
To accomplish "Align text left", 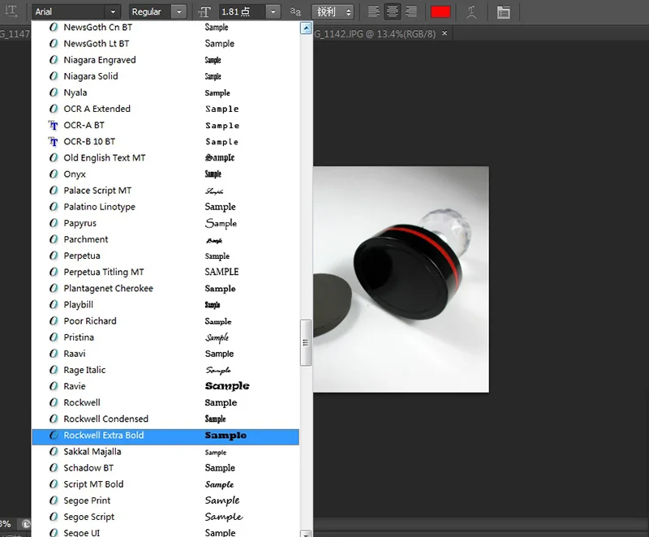I will 373,11.
